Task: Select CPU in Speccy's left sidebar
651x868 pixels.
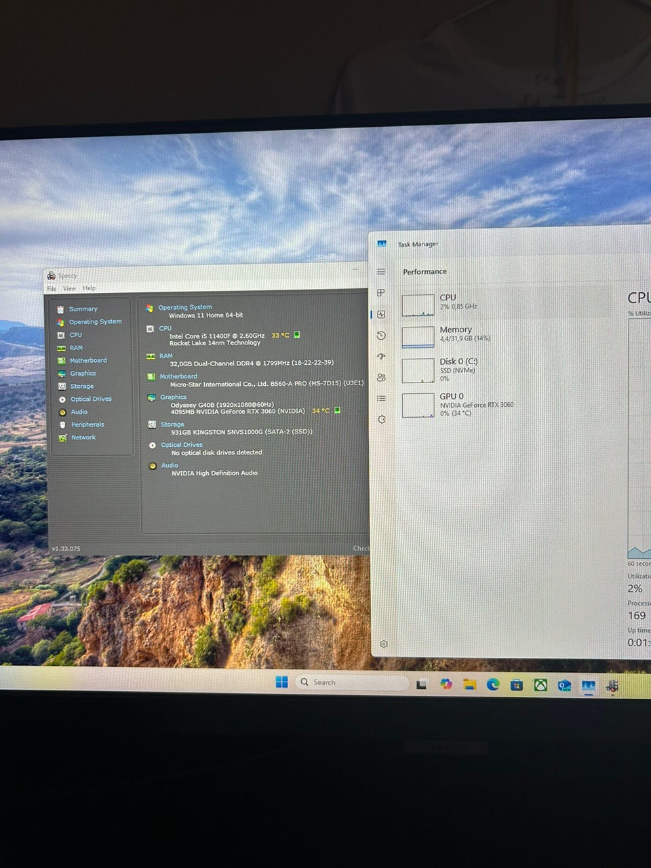Action: tap(75, 335)
